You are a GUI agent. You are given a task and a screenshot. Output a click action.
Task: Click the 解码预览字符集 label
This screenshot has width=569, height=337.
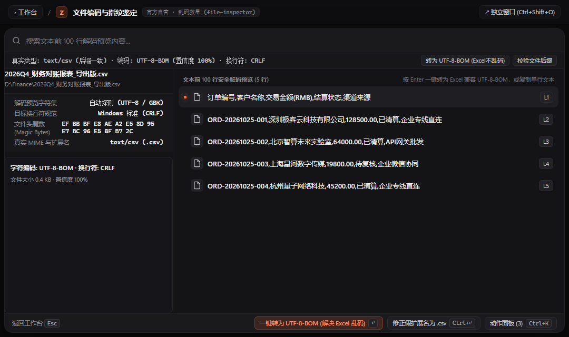point(36,103)
